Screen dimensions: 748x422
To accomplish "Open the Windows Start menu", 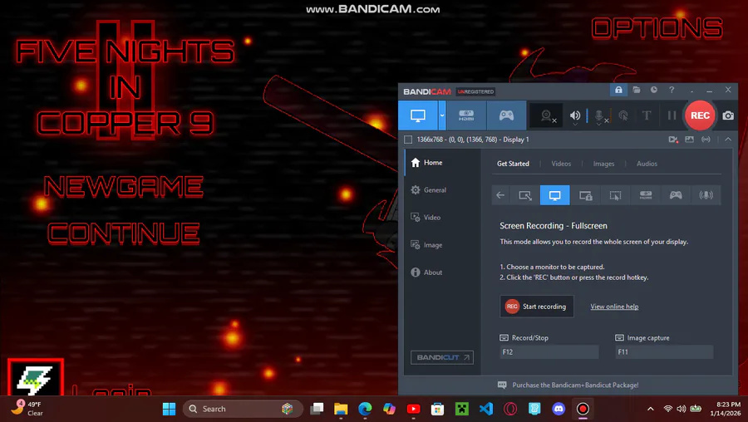I will [x=169, y=409].
